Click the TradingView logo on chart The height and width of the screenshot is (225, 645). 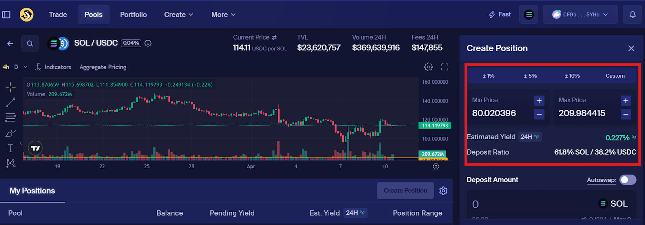point(35,148)
